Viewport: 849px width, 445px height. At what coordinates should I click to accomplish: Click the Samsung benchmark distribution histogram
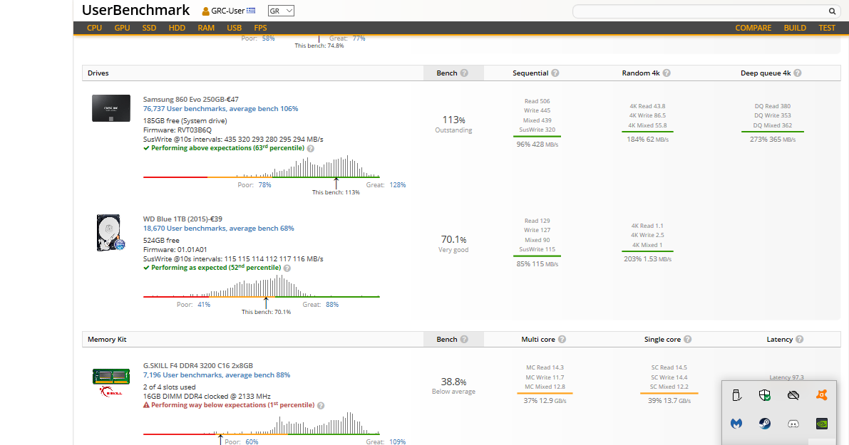[x=261, y=167]
